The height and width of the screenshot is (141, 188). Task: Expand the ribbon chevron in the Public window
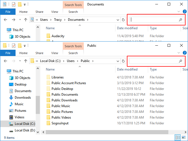(x=179, y=52)
